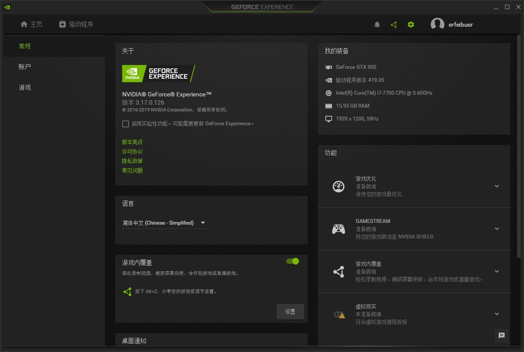The width and height of the screenshot is (524, 352).
Task: Open the notifications bell icon
Action: click(x=377, y=25)
